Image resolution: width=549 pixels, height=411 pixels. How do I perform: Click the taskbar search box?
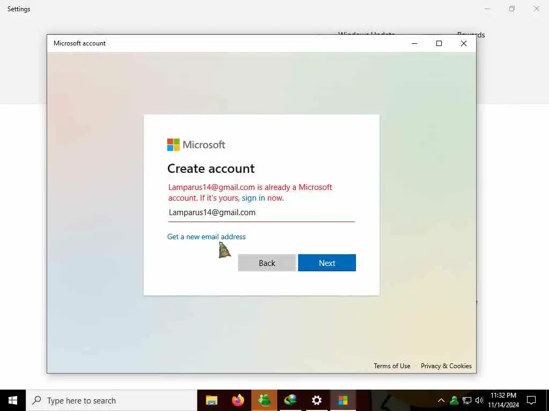click(112, 400)
